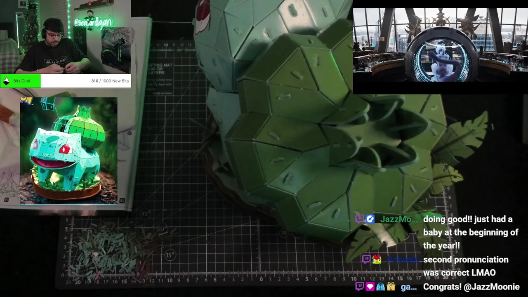Select the ga... chat username
This screenshot has width=528, height=297.
(409, 287)
